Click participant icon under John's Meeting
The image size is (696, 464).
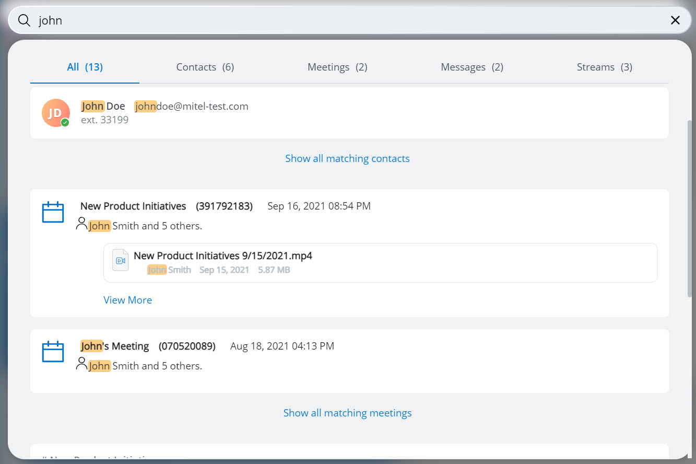(81, 364)
